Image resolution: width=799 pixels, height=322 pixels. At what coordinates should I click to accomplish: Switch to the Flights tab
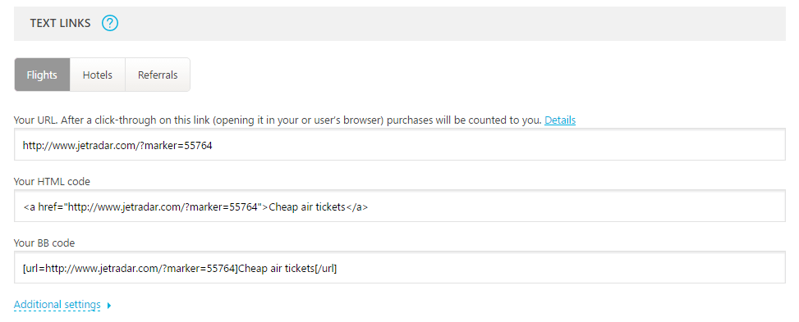coord(42,75)
